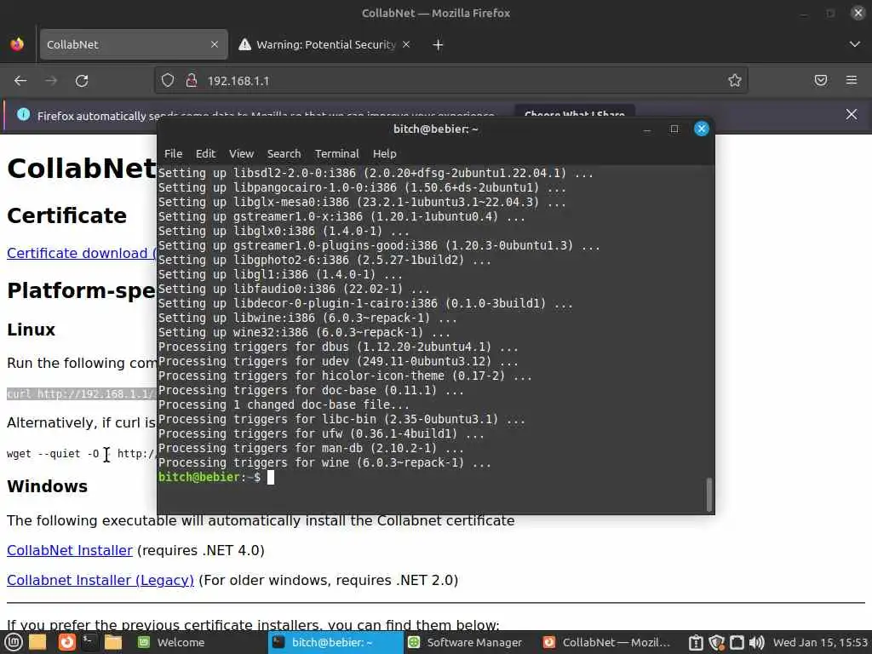Viewport: 872px width, 654px height.
Task: Switch to the CollabNet browser tab
Action: 134,44
